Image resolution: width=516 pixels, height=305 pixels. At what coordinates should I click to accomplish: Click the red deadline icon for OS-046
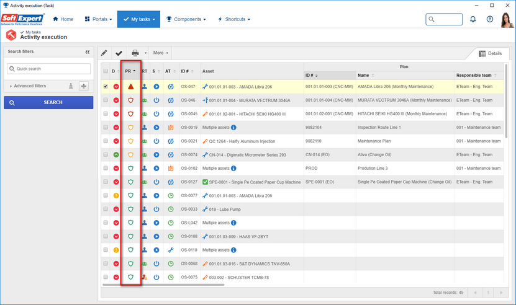(116, 100)
